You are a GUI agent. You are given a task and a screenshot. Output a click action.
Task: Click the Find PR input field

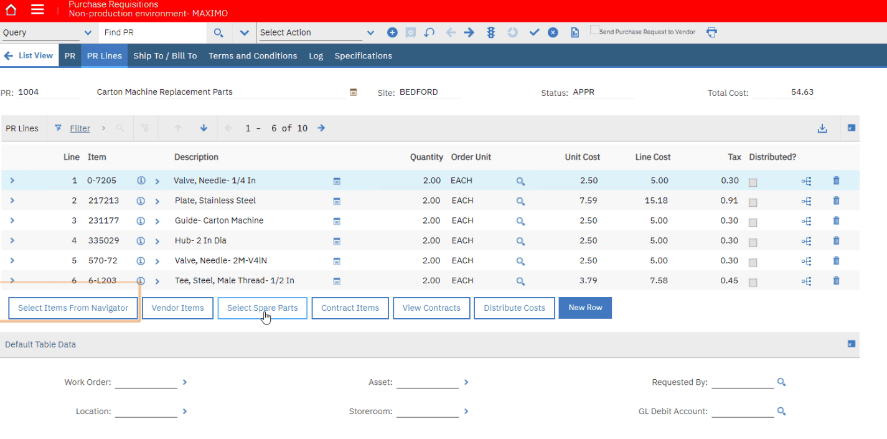tap(154, 32)
